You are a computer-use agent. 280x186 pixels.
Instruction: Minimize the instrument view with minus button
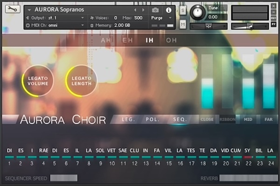[x=273, y=12]
